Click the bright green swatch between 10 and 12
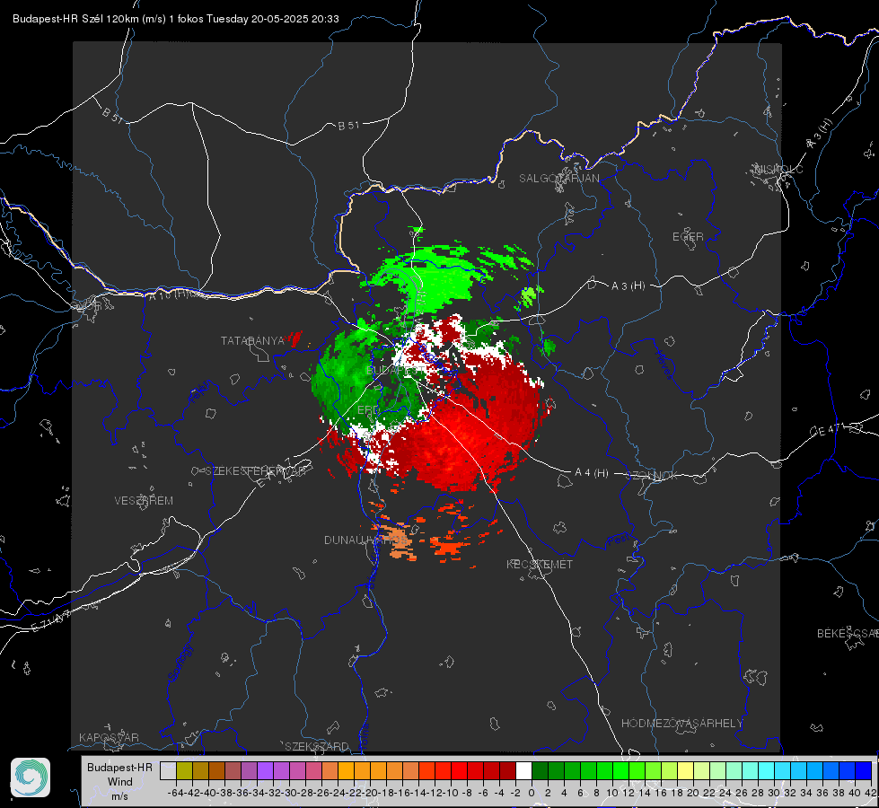The width and height of the screenshot is (879, 808). pos(620,770)
